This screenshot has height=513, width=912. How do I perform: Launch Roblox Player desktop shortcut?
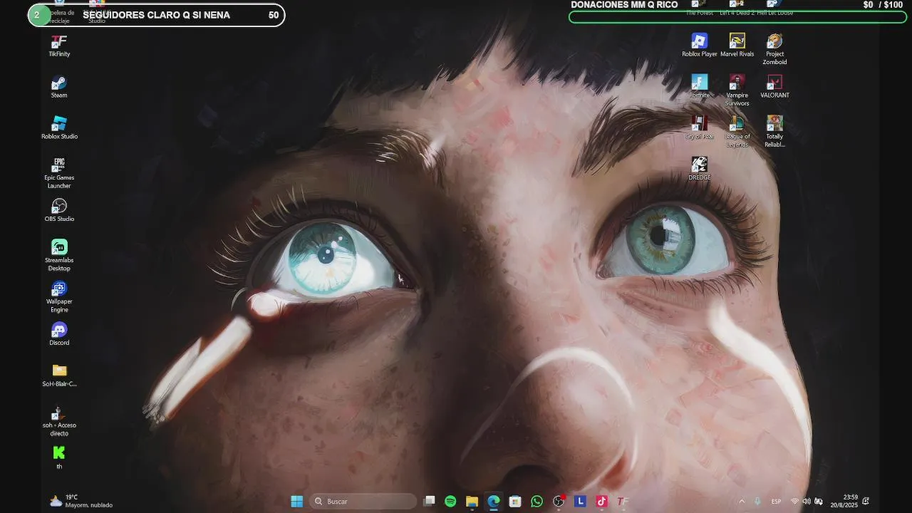[700, 46]
